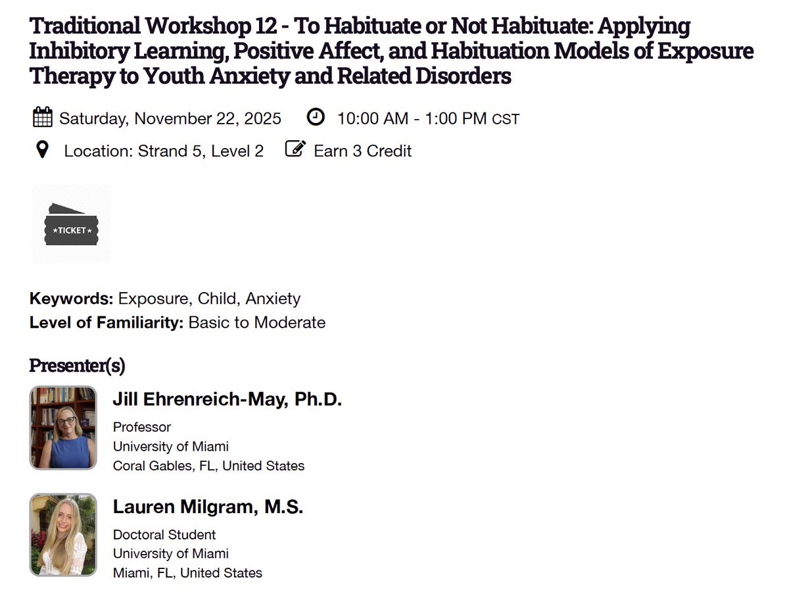Screen dimensions: 789x598
Task: Click the clock icon beside the time
Action: [x=316, y=118]
